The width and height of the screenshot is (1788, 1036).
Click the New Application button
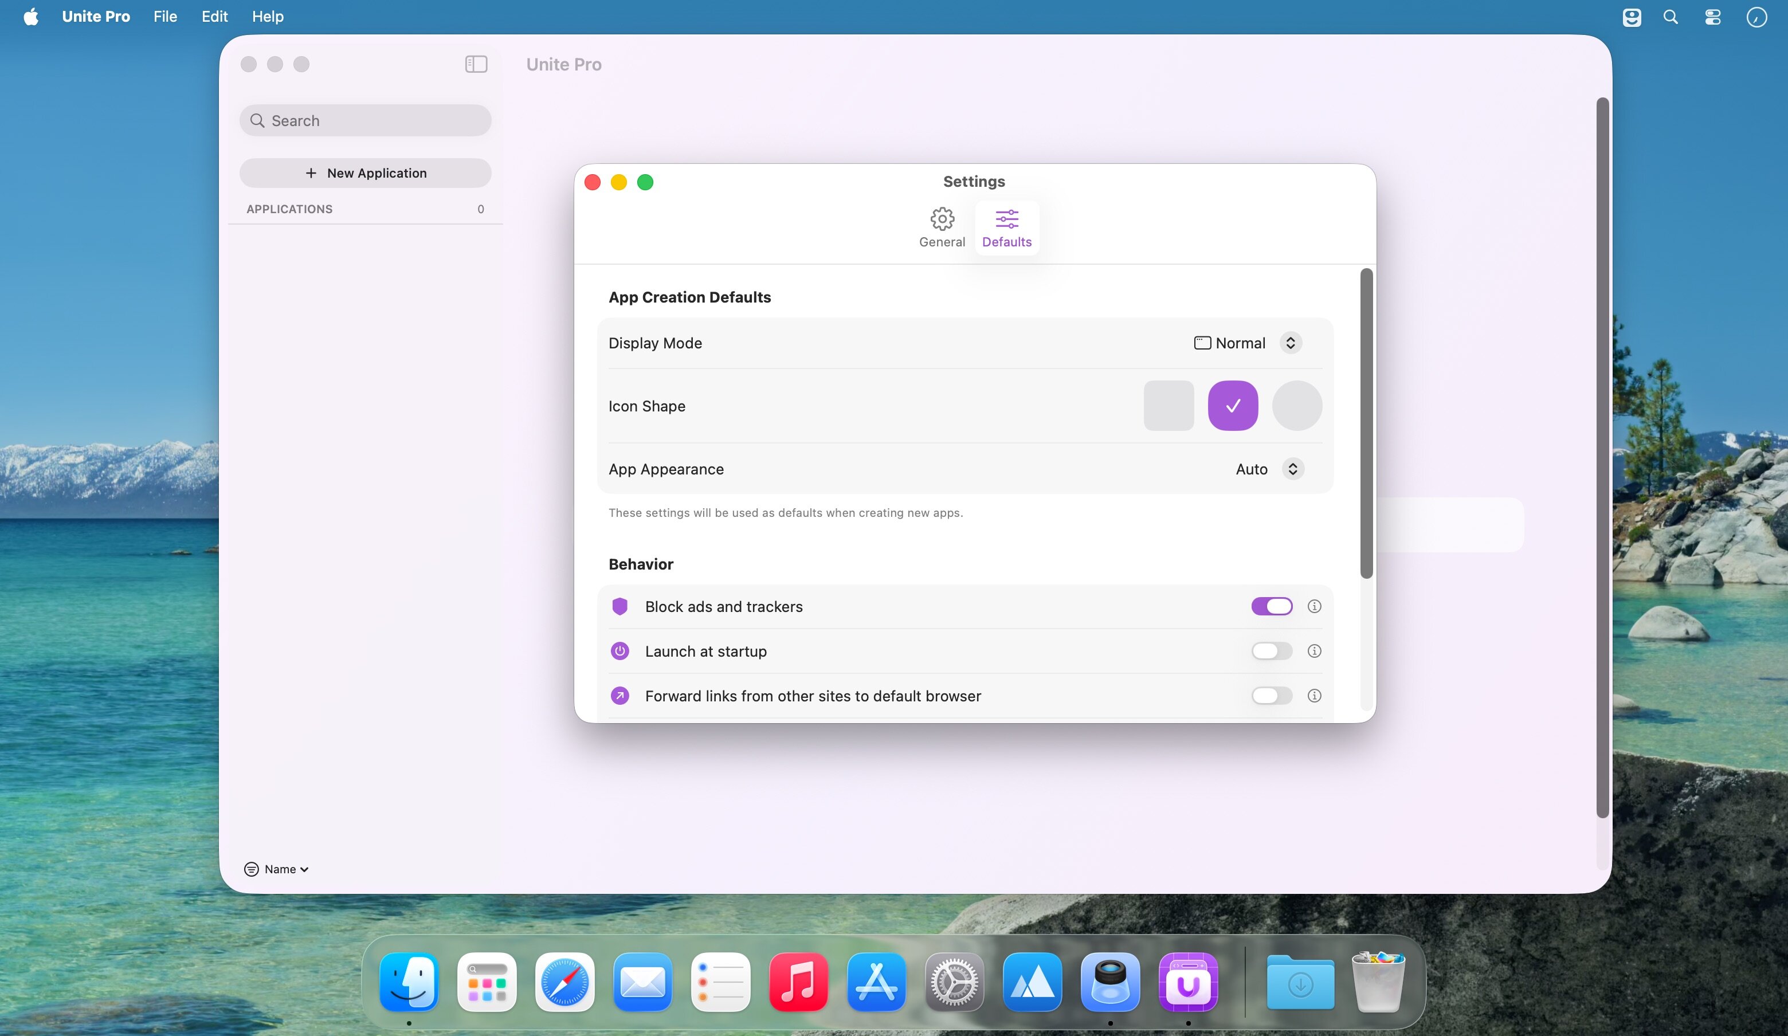click(366, 173)
